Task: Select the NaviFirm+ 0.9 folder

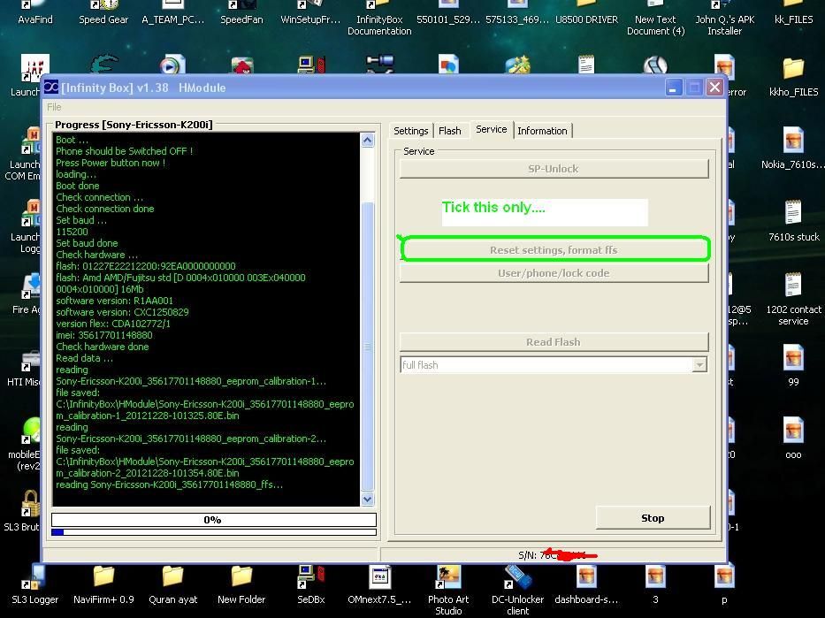Action: point(103,584)
